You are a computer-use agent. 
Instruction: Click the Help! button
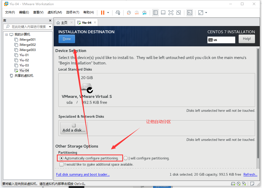click(247, 39)
